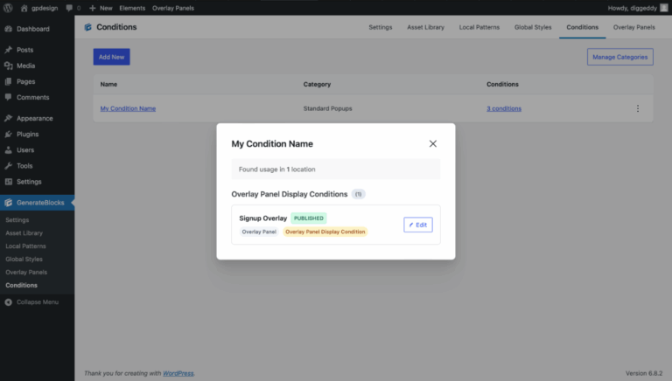The height and width of the screenshot is (381, 672).
Task: Click the Conditions column header
Action: coord(502,85)
